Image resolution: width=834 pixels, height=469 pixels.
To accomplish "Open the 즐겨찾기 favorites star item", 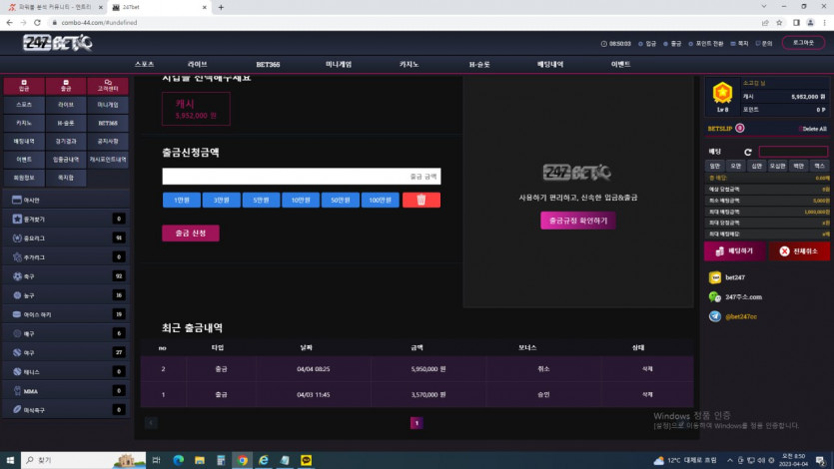I will [17, 219].
